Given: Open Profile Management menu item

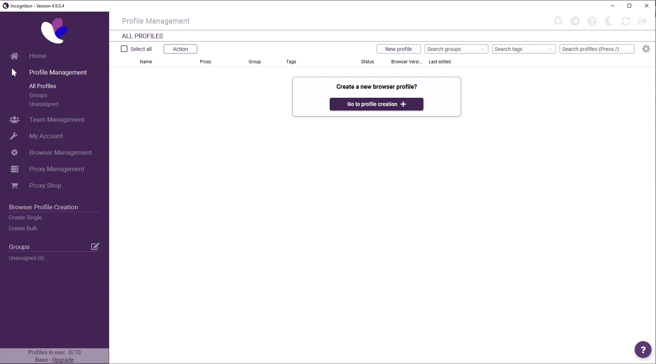Looking at the screenshot, I should (x=58, y=72).
